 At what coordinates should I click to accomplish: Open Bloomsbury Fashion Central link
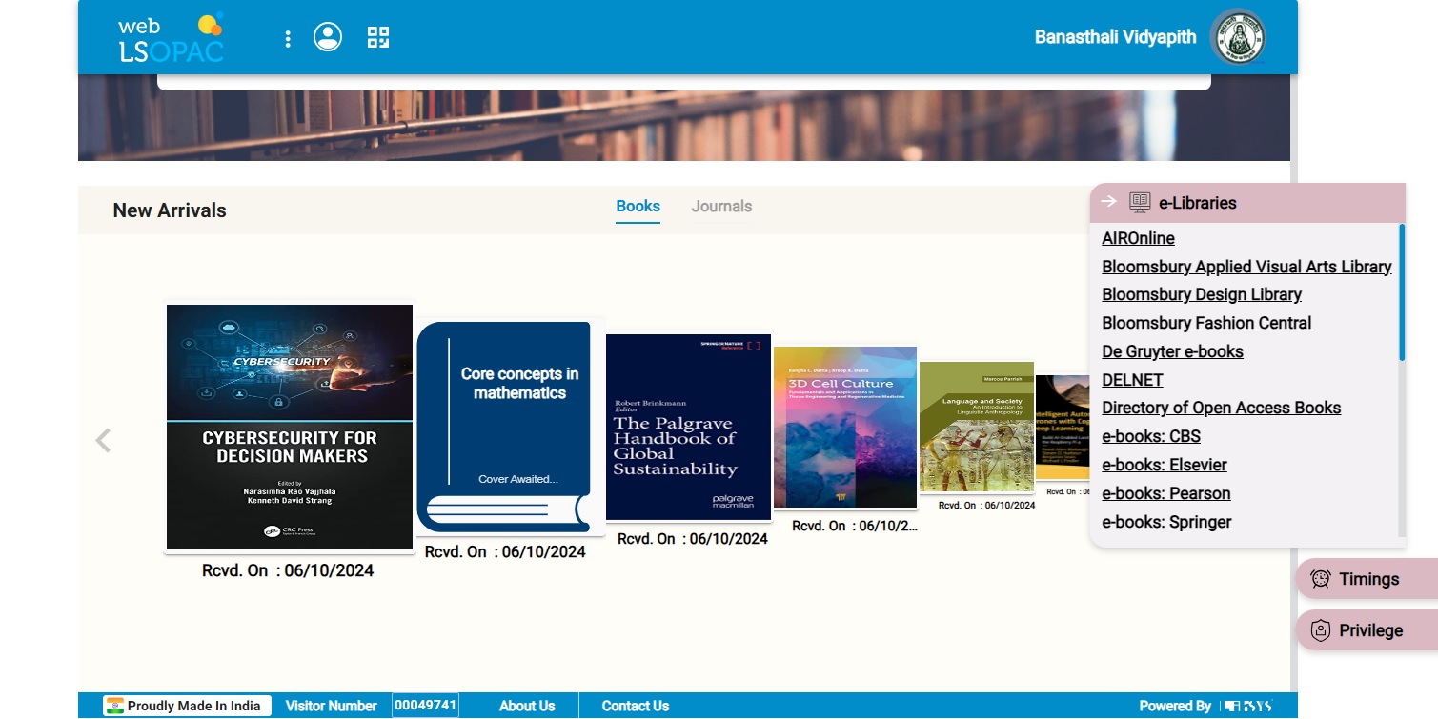tap(1206, 323)
